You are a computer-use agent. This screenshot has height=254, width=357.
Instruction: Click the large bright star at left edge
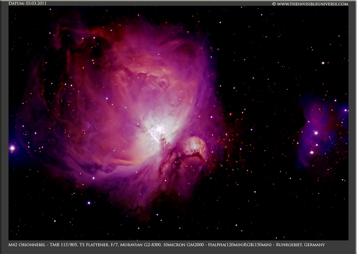click(x=12, y=148)
